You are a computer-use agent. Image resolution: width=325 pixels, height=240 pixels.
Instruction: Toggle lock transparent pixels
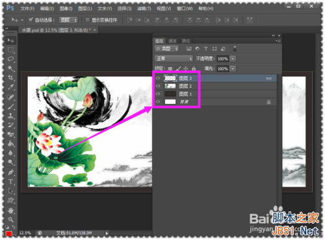(170, 69)
